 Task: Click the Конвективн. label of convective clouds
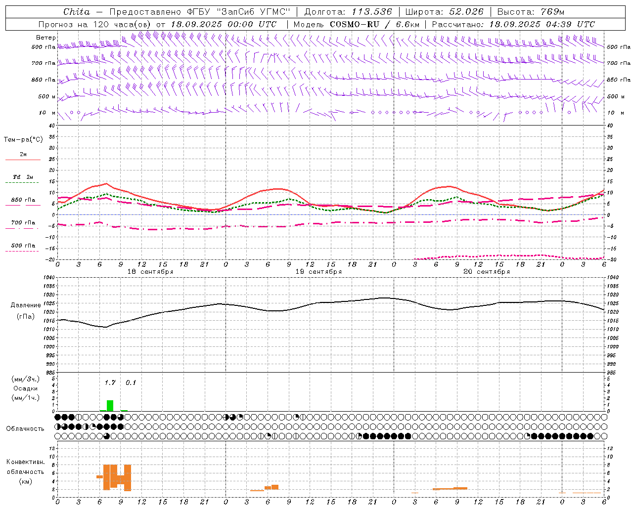pyautogui.click(x=26, y=462)
